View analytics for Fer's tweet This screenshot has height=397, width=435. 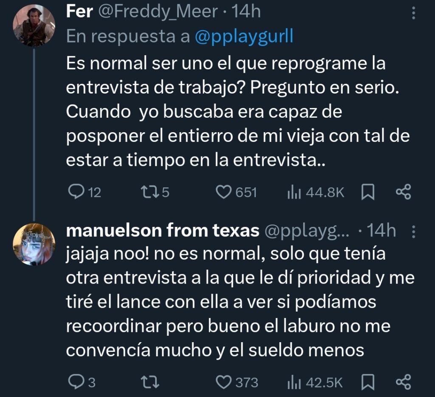click(294, 192)
